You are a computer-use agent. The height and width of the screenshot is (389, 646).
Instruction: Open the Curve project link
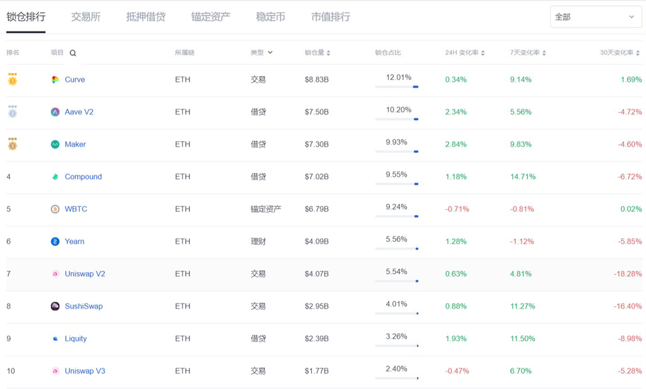pos(75,80)
